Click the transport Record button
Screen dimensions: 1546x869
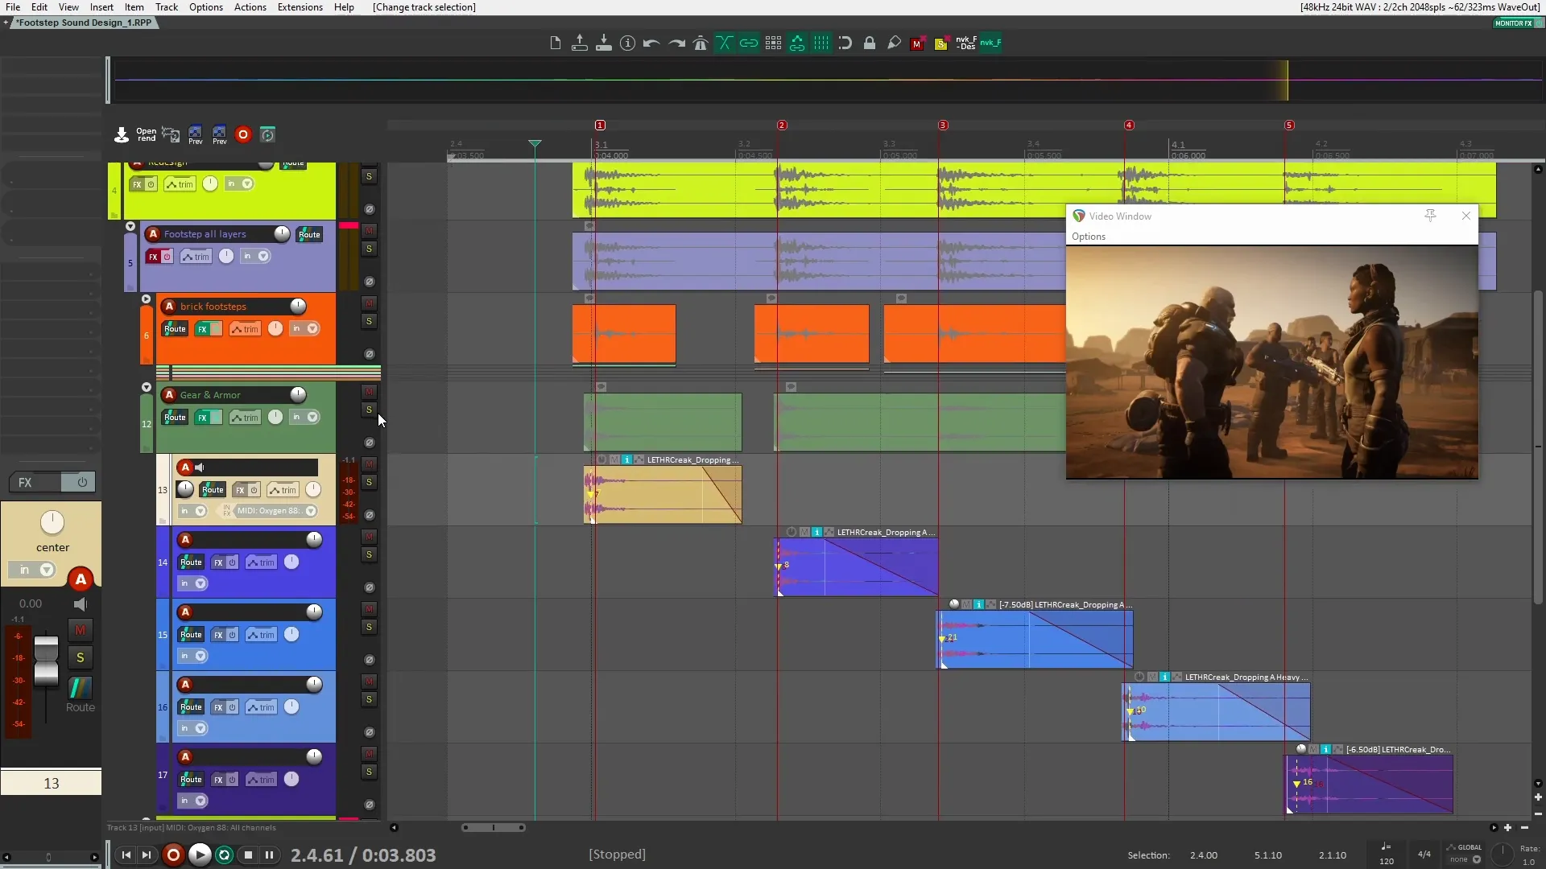[x=173, y=855]
